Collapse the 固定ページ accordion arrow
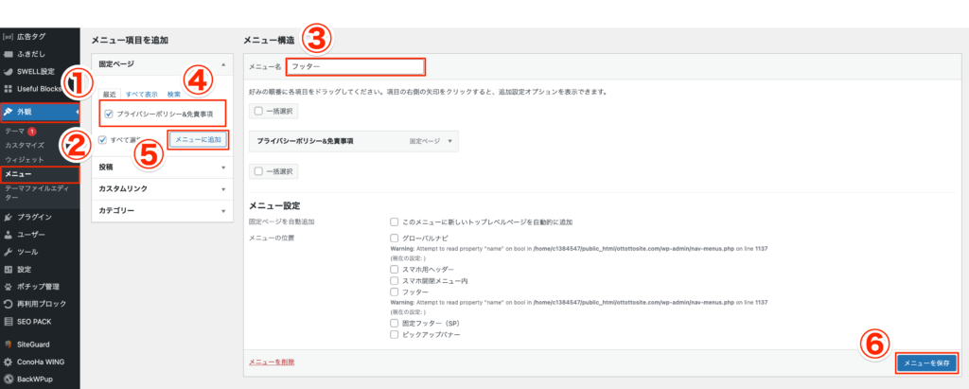 [223, 64]
